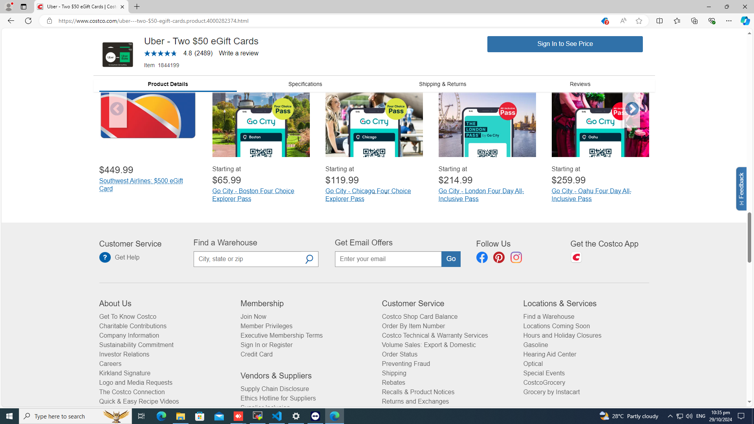Image resolution: width=754 pixels, height=424 pixels.
Task: Click Sign In to See Price
Action: tap(565, 44)
